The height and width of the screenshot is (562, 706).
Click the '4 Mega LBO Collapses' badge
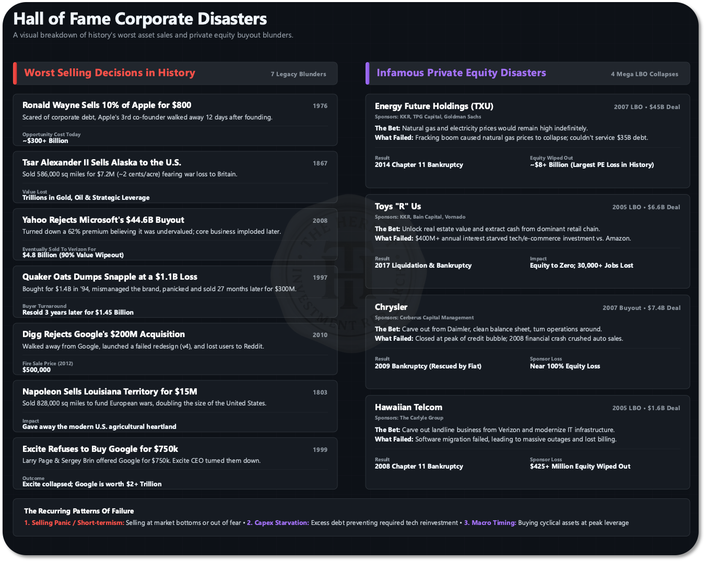[644, 74]
